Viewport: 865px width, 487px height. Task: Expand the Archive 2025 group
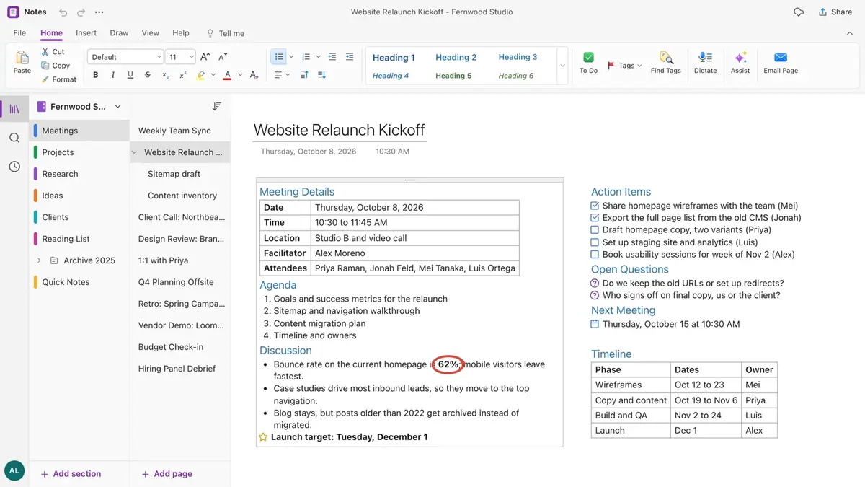39,260
